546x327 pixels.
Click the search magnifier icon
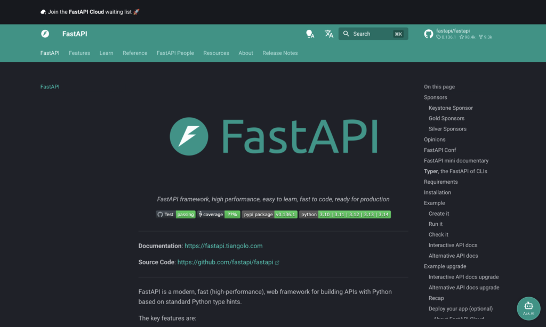click(x=346, y=34)
